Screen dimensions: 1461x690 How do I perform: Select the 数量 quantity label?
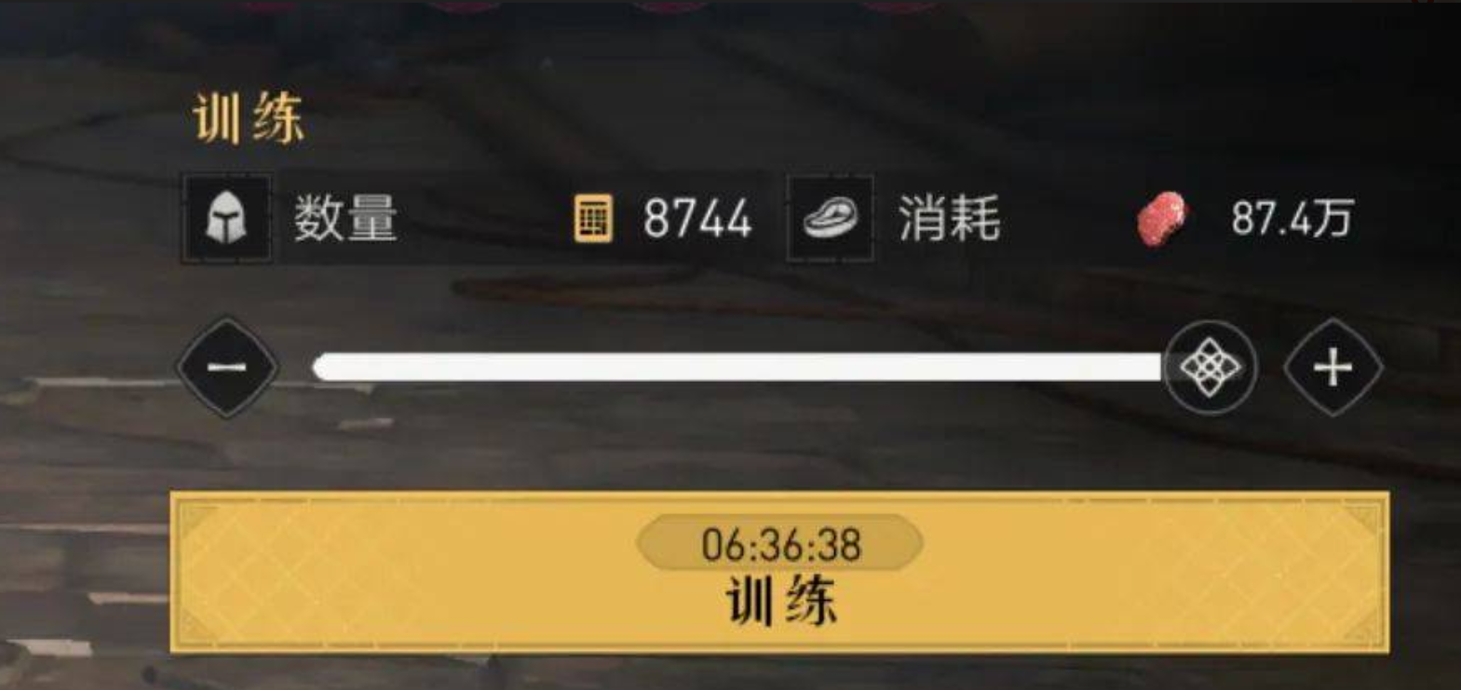coord(345,219)
